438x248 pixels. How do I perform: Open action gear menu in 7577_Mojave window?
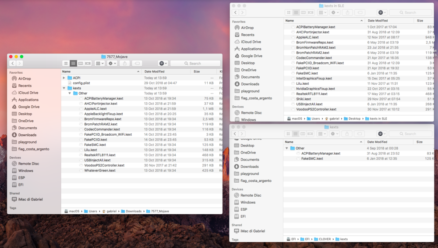pyautogui.click(x=112, y=64)
